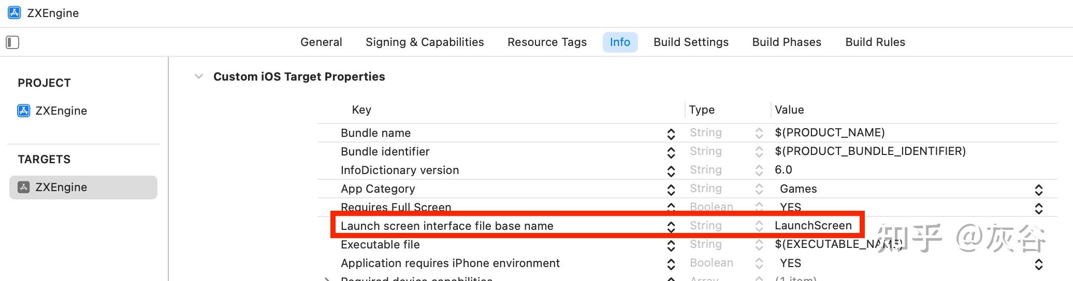1073x281 pixels.
Task: Click the key stepper for Bundle identifier
Action: click(671, 152)
